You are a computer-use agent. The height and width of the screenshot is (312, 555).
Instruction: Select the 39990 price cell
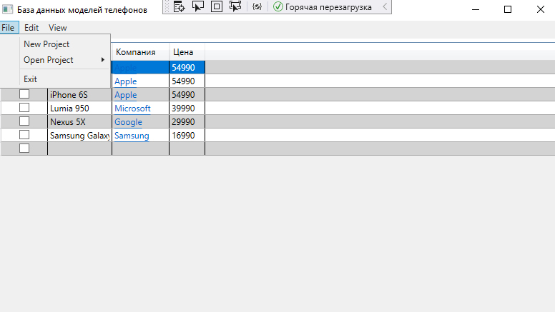(x=187, y=108)
